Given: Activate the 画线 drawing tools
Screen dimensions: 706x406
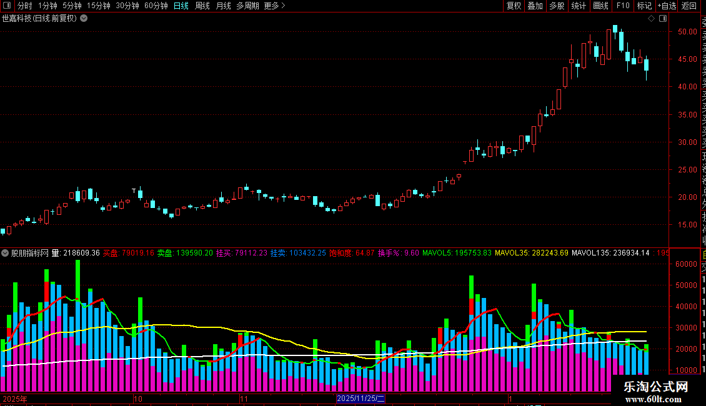Looking at the screenshot, I should [600, 6].
